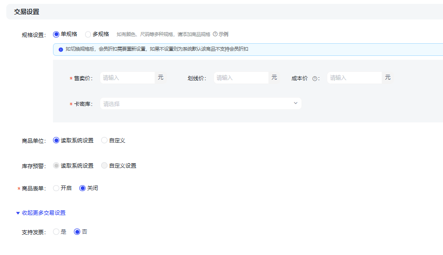Click the 划线价 input field

tap(241, 78)
